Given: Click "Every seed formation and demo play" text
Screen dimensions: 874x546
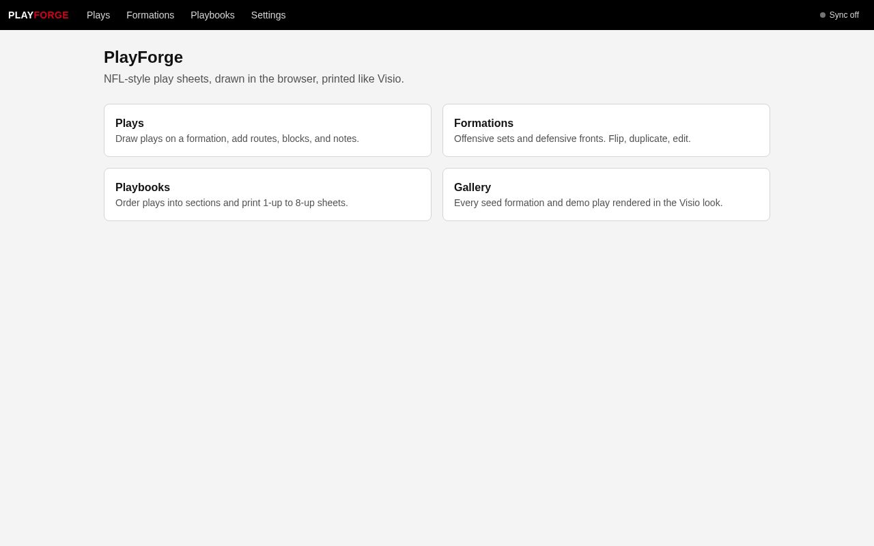Looking at the screenshot, I should [x=588, y=203].
